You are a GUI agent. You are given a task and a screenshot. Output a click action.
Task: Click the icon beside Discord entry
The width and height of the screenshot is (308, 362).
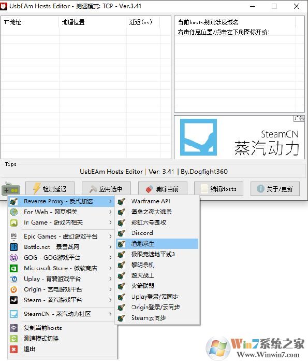click(x=122, y=233)
